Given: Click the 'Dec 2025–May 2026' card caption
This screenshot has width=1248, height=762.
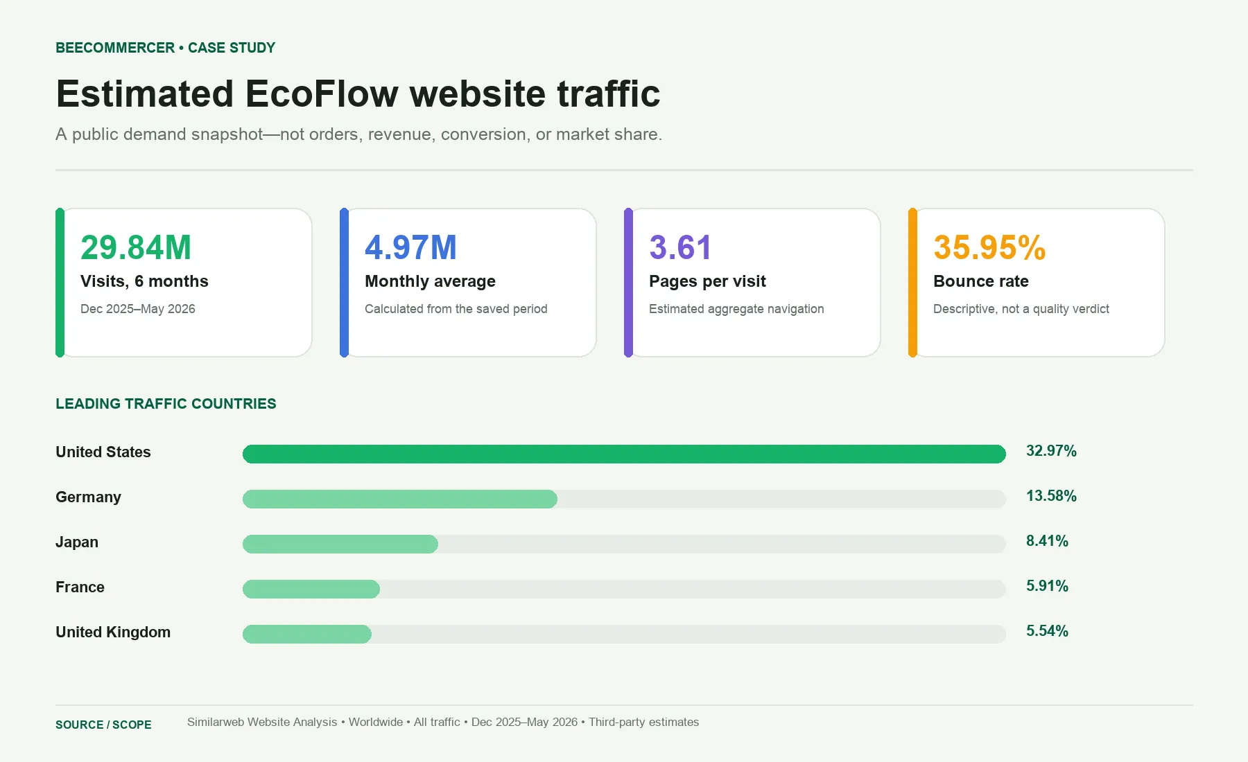Looking at the screenshot, I should 138,309.
